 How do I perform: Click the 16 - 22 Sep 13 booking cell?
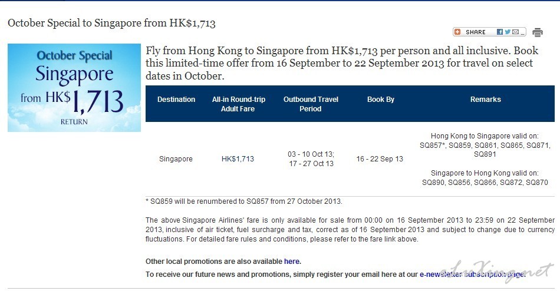[380, 159]
